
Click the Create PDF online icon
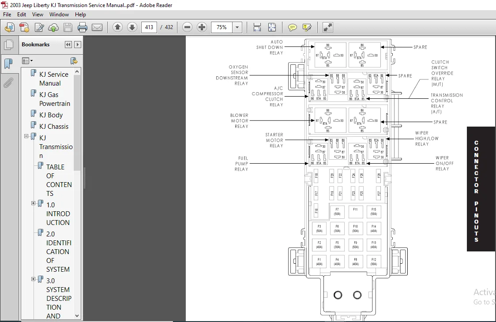(x=10, y=27)
